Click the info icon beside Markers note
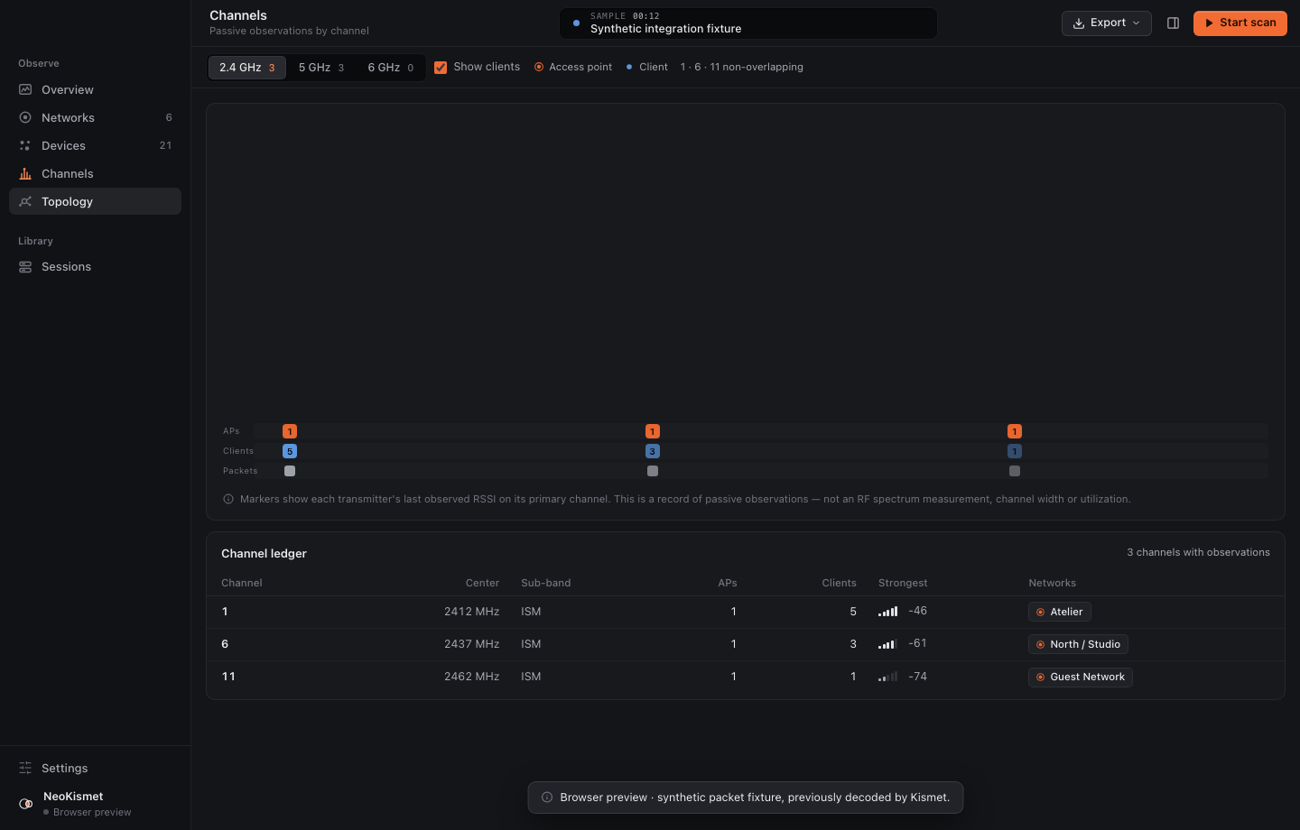This screenshot has width=1300, height=830. pyautogui.click(x=228, y=499)
